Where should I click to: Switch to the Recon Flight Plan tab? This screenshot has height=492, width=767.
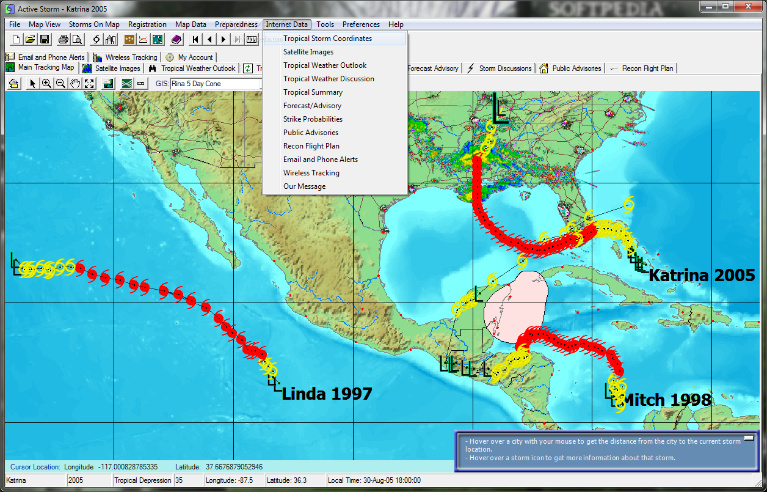pos(642,68)
